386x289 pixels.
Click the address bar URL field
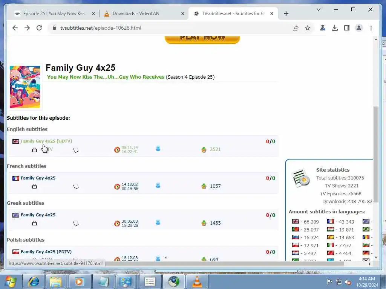(170, 28)
